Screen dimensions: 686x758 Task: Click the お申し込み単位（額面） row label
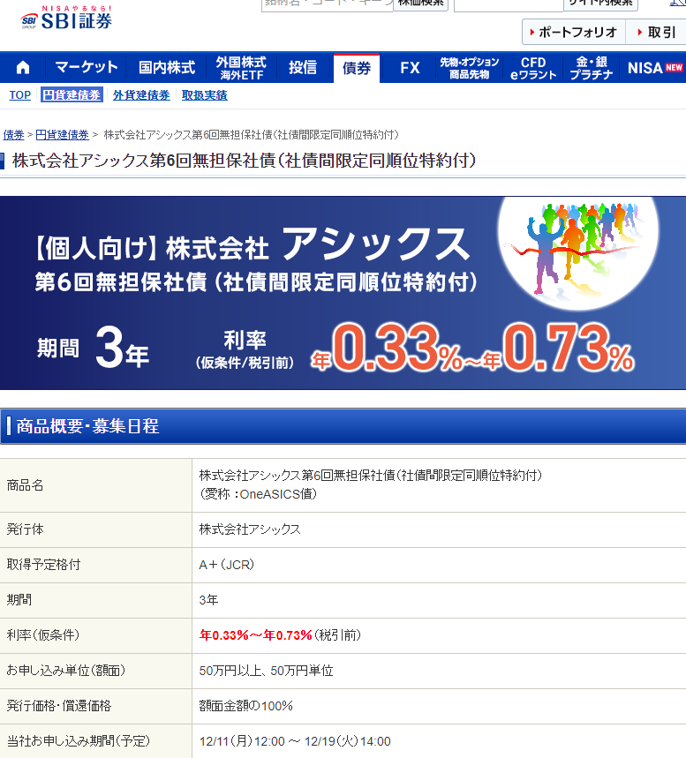[66, 671]
